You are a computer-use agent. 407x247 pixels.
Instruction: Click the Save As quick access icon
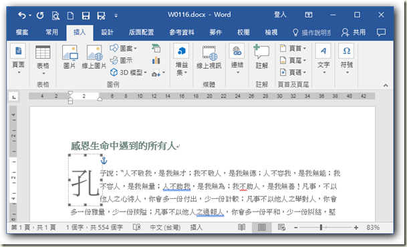click(101, 15)
